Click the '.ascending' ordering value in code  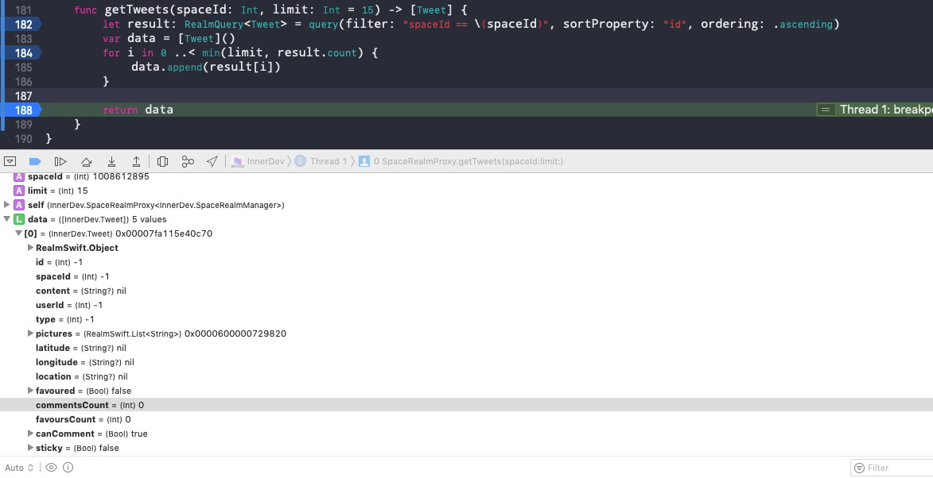pos(805,25)
